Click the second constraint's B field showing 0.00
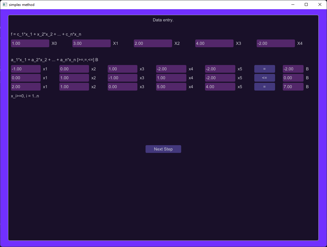Screen dimensions: 327x247 (x=293, y=77)
